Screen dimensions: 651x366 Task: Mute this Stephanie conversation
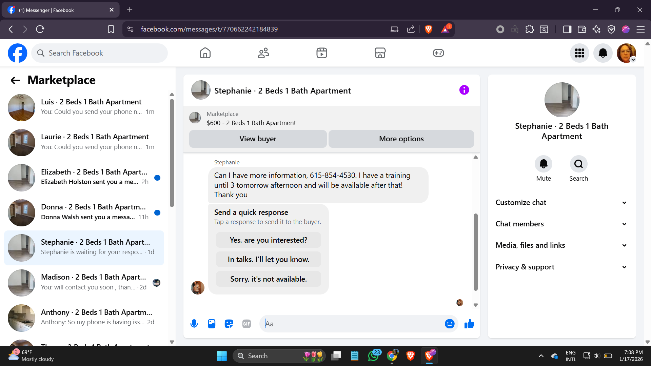543,164
